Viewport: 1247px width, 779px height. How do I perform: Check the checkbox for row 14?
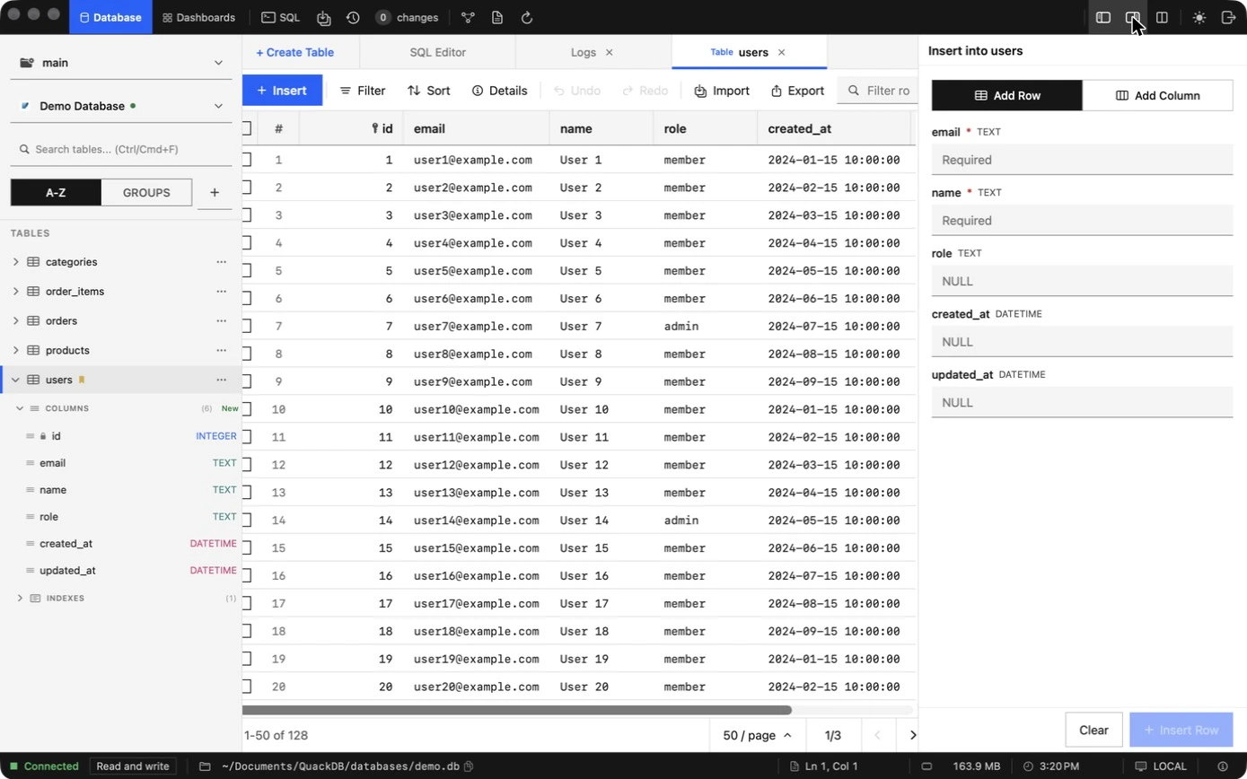pyautogui.click(x=246, y=521)
